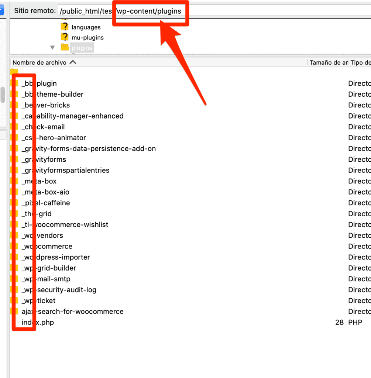Select the _beaver-bricks folder
Screen dimensions: 371x378
pos(45,105)
